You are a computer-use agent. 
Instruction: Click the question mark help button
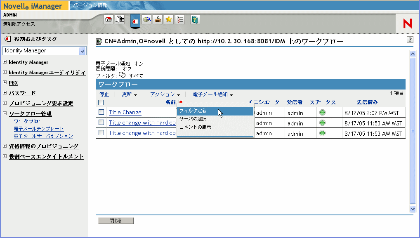[410, 40]
